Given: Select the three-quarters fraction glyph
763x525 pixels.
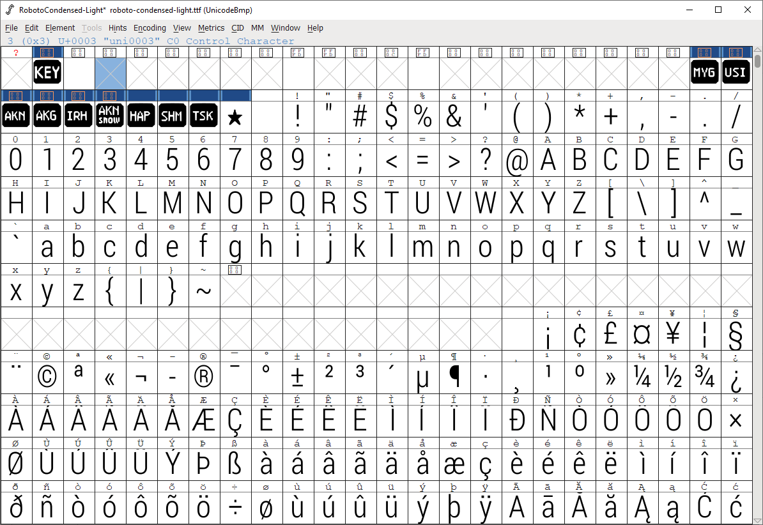Looking at the screenshot, I should click(705, 377).
